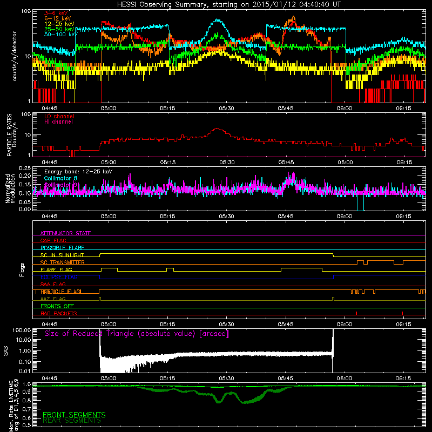The width and height of the screenshot is (432, 432).
Task: Click the 05:45 tick under the flags panel
Action: (286, 325)
